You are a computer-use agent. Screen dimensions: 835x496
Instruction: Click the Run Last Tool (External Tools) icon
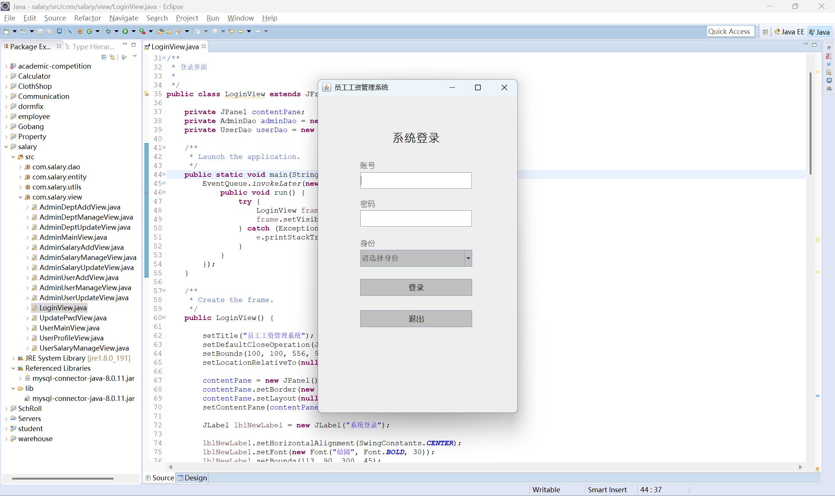coord(142,31)
